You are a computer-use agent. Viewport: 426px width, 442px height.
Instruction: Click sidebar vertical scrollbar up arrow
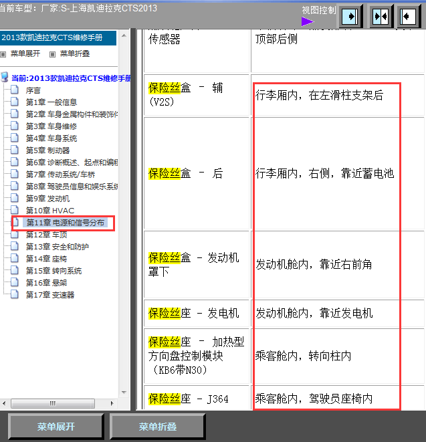124,35
